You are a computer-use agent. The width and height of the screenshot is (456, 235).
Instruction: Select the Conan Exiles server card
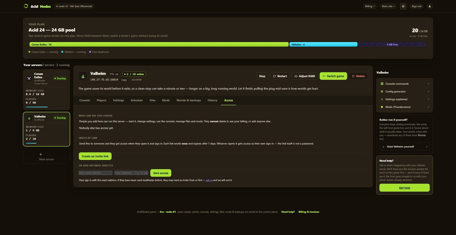click(46, 90)
